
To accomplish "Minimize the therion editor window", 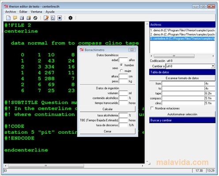I will (x=196, y=7).
